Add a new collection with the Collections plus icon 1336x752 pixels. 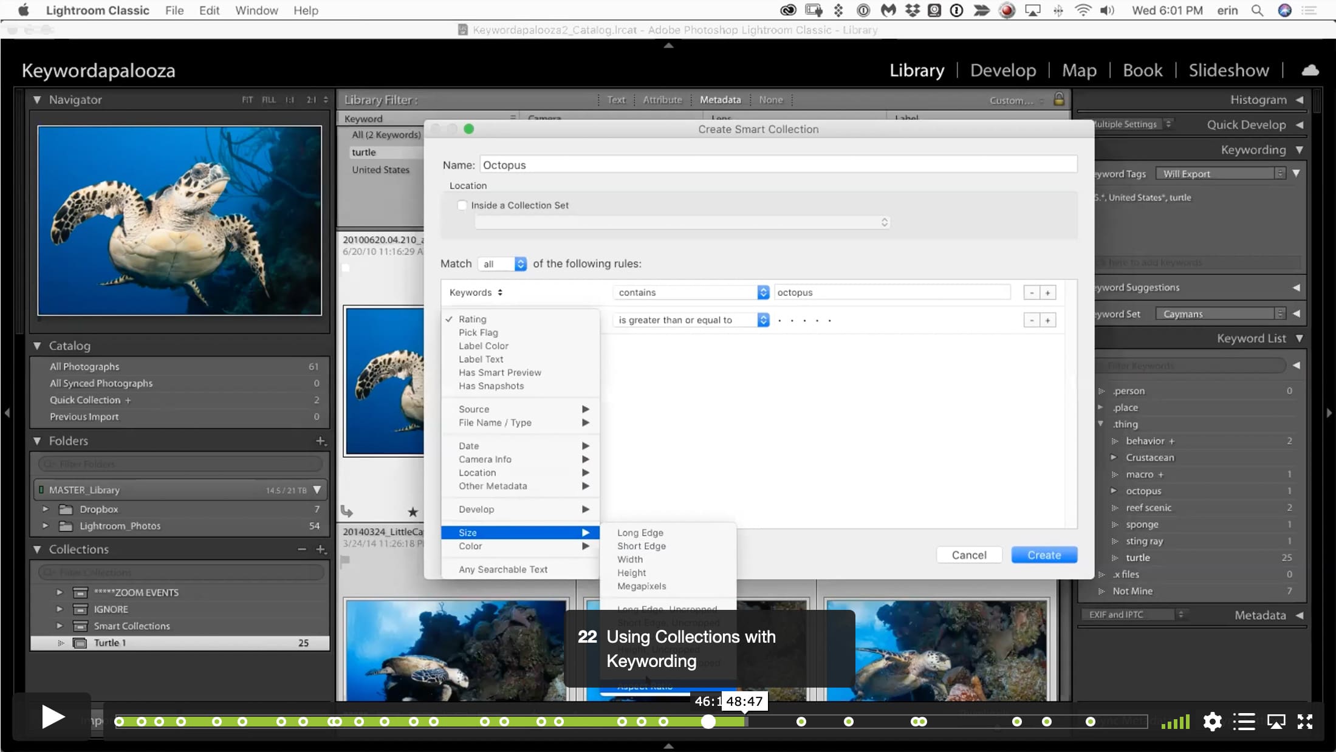click(321, 549)
